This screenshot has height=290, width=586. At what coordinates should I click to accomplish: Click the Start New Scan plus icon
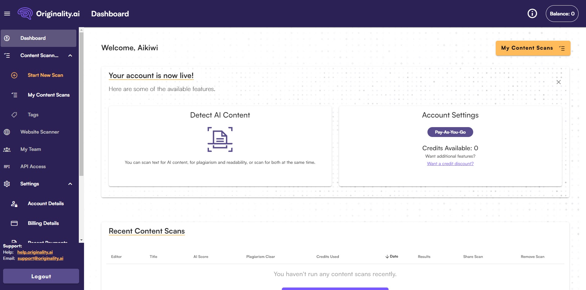click(x=14, y=75)
